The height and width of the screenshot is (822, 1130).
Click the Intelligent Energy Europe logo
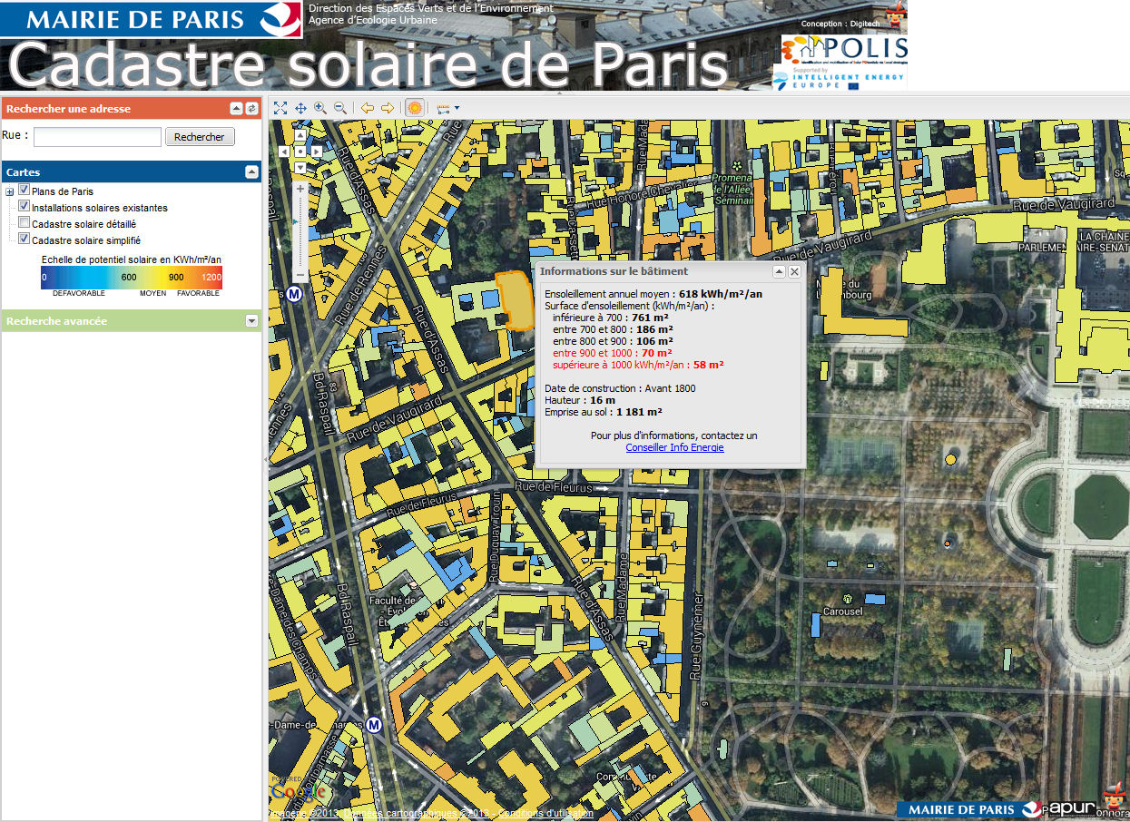coord(839,79)
